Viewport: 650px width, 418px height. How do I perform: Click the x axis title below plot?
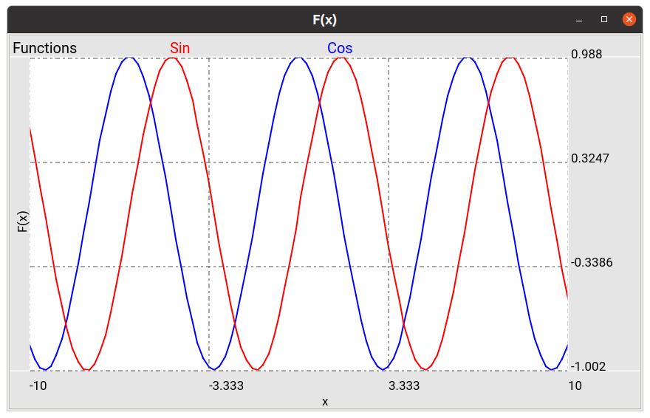click(x=325, y=402)
